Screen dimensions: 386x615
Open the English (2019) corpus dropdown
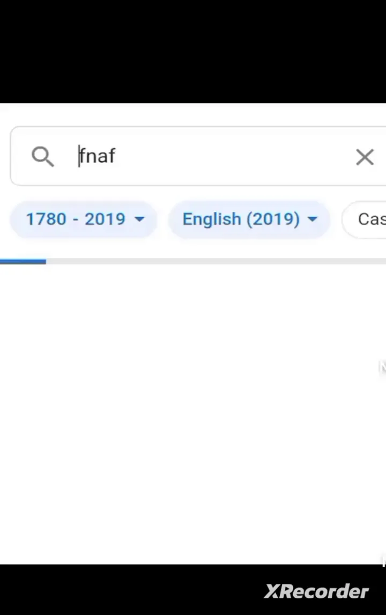pos(249,219)
